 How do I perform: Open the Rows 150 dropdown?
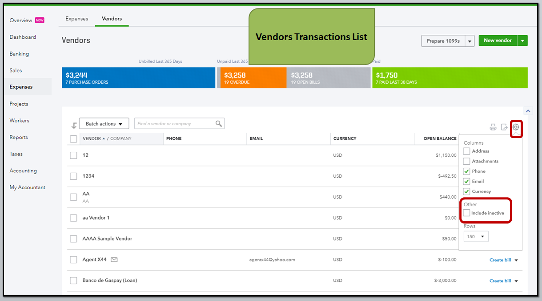pyautogui.click(x=476, y=236)
